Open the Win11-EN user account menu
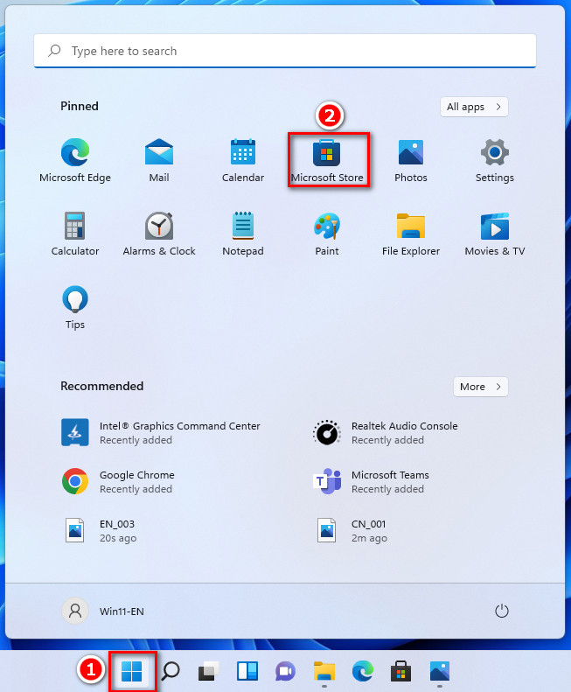This screenshot has width=571, height=692. coord(103,612)
